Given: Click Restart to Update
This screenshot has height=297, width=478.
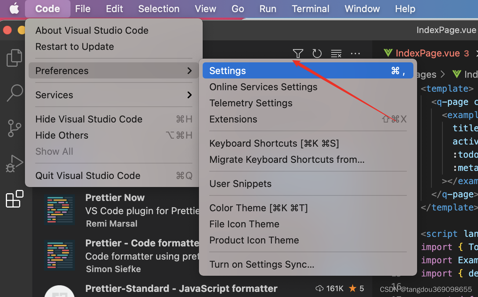Looking at the screenshot, I should [75, 47].
